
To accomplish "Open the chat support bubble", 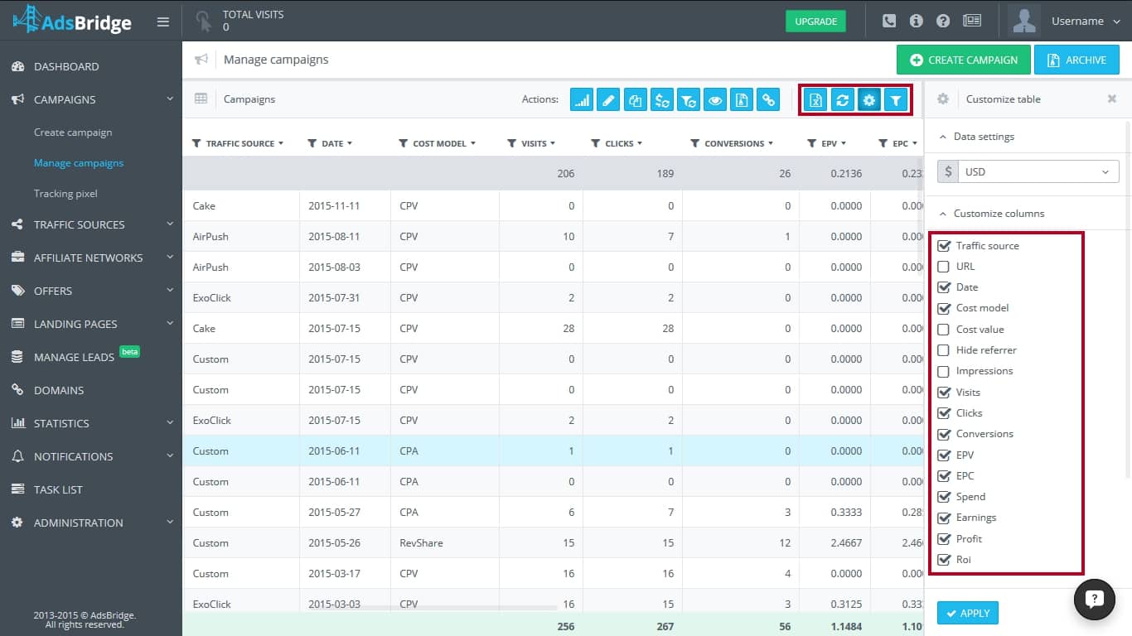I will tap(1094, 600).
